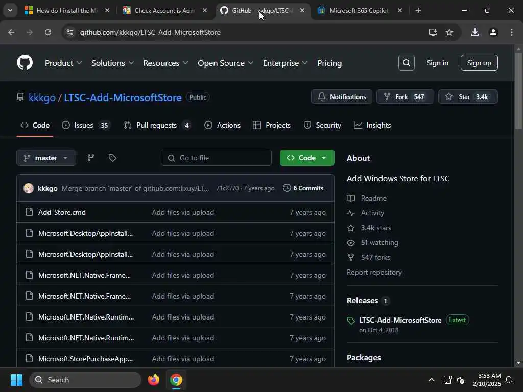Image resolution: width=523 pixels, height=392 pixels.
Task: Click the Notifications button
Action: coord(342,96)
